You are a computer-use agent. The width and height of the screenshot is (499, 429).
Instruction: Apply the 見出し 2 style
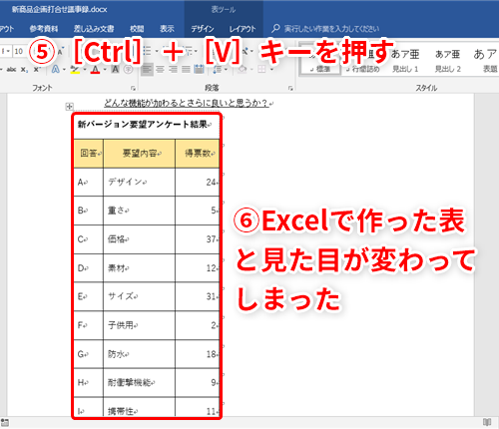coord(448,60)
